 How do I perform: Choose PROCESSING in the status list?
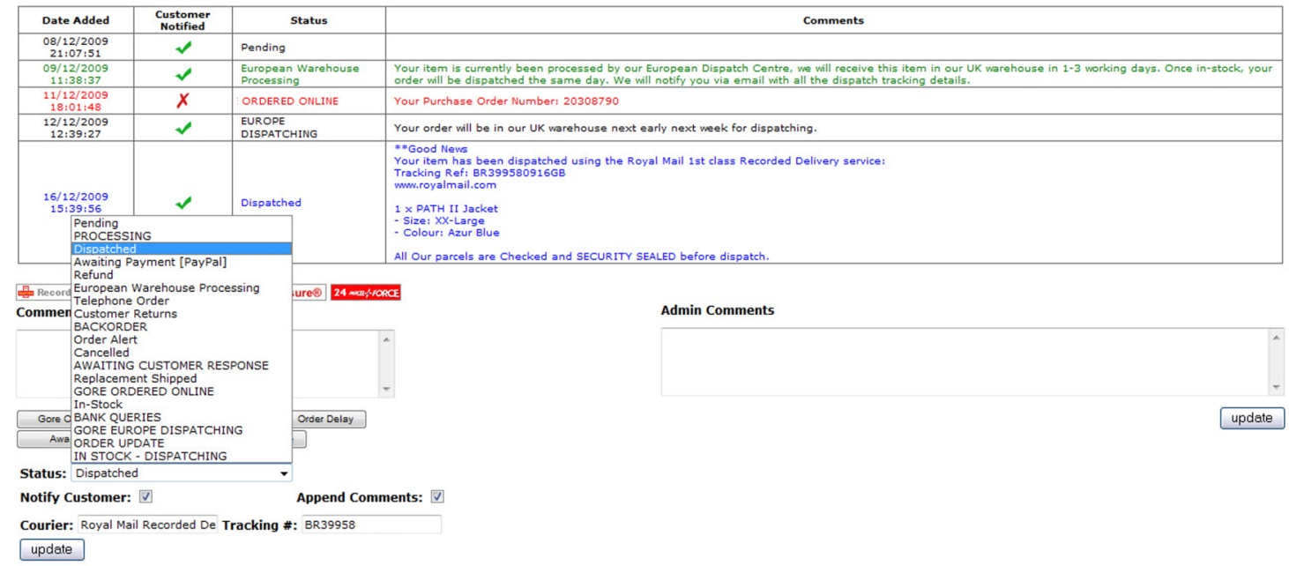tap(112, 236)
